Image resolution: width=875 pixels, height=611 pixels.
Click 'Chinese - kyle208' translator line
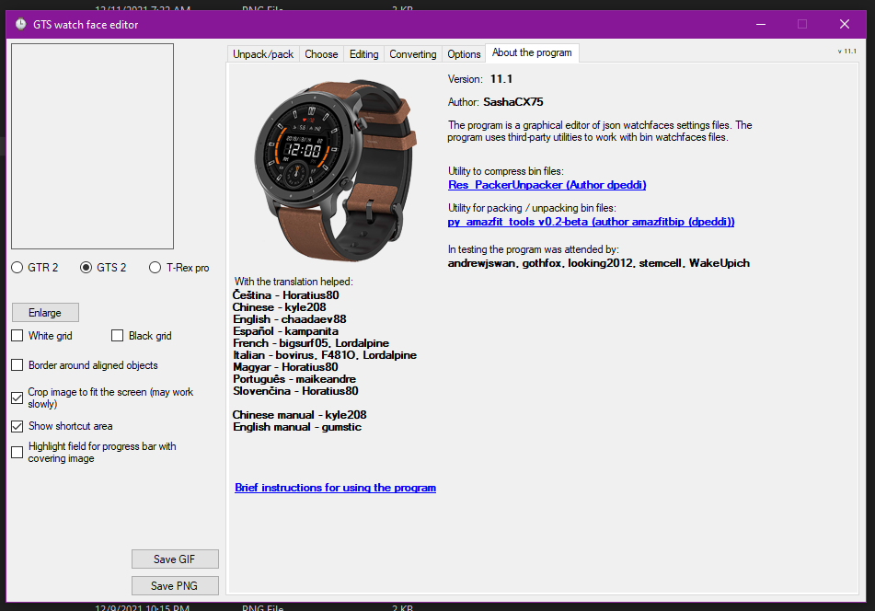280,307
